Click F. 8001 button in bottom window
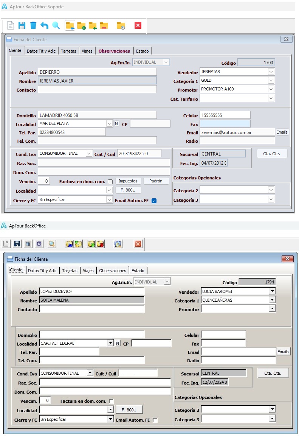299x436 pixels. point(129,410)
